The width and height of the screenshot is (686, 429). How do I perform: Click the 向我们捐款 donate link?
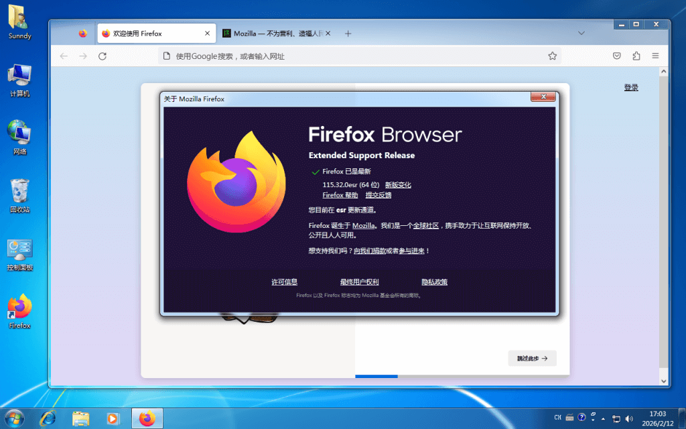[x=370, y=251]
